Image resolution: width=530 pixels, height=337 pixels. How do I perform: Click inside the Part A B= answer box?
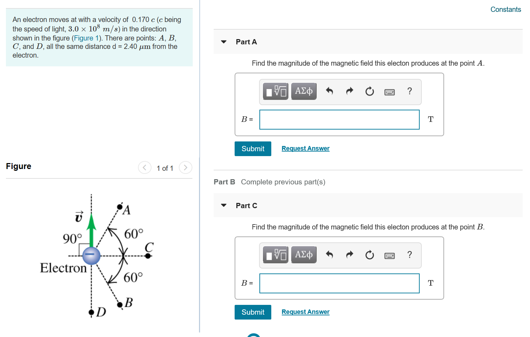point(339,119)
